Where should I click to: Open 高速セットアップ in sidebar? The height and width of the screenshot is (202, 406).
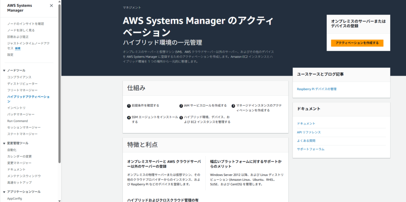[19, 182]
